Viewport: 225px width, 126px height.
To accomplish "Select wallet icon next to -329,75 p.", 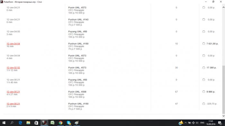I will coord(203,104).
